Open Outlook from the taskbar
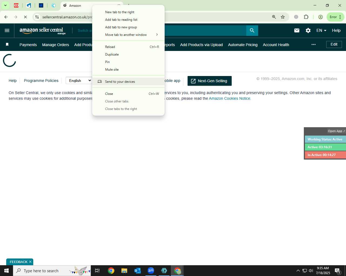The height and width of the screenshot is (276, 346). coord(137,271)
